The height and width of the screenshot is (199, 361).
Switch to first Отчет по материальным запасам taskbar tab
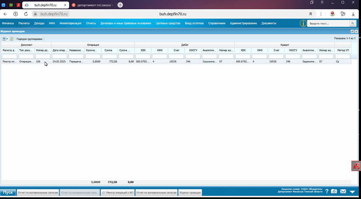38,193
